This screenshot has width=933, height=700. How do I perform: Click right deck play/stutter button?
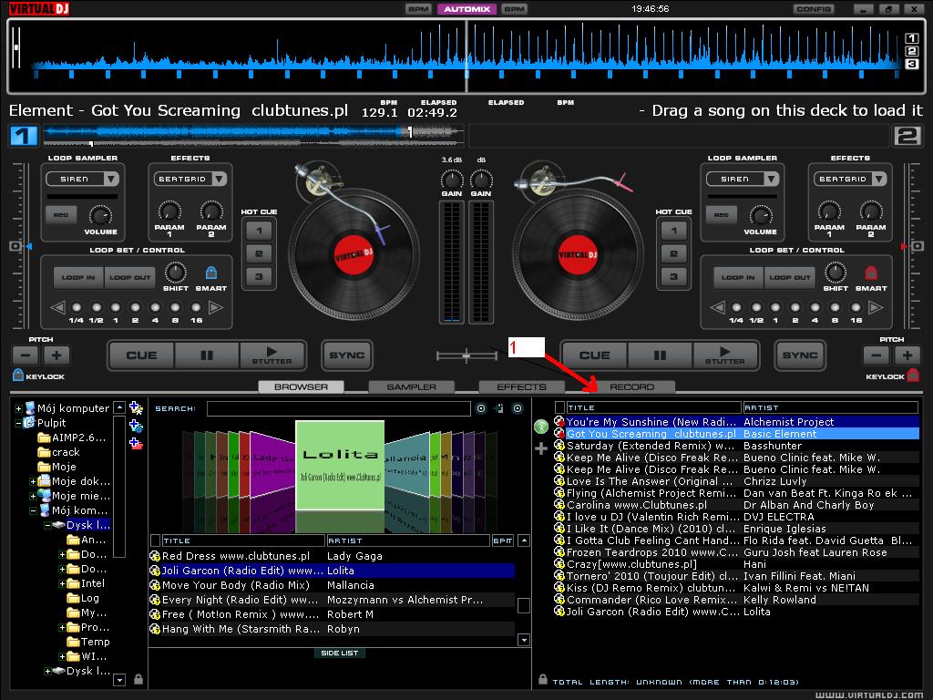pyautogui.click(x=725, y=355)
